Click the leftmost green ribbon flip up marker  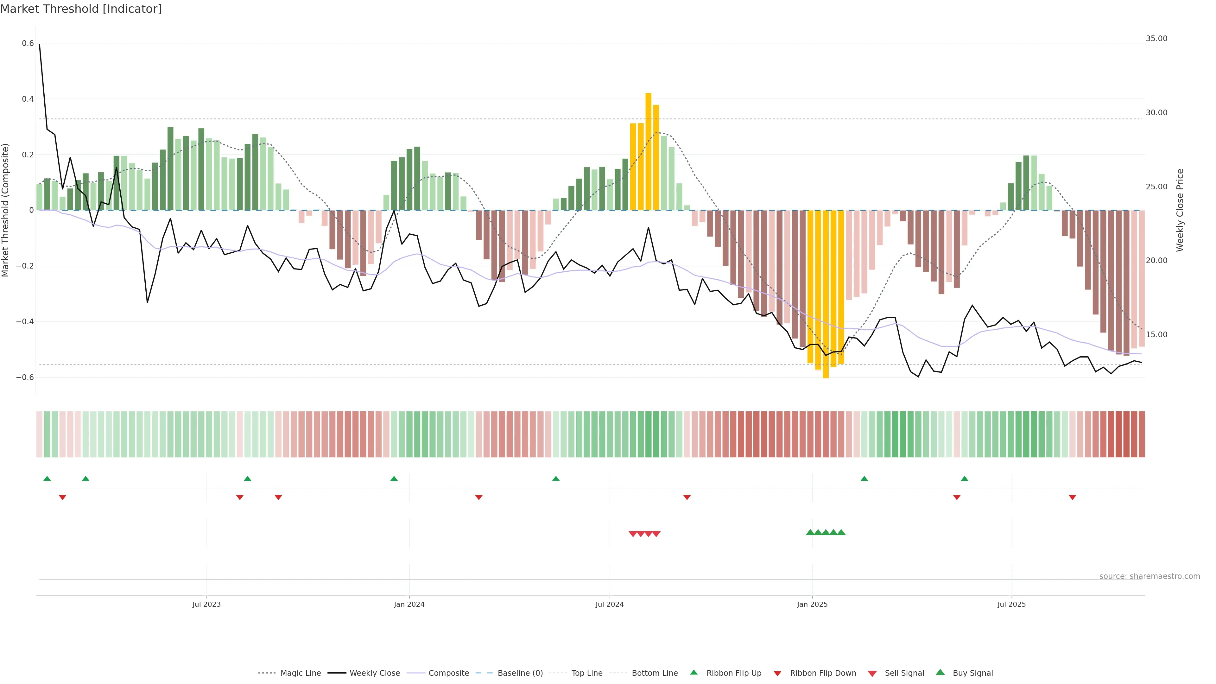[x=47, y=479]
